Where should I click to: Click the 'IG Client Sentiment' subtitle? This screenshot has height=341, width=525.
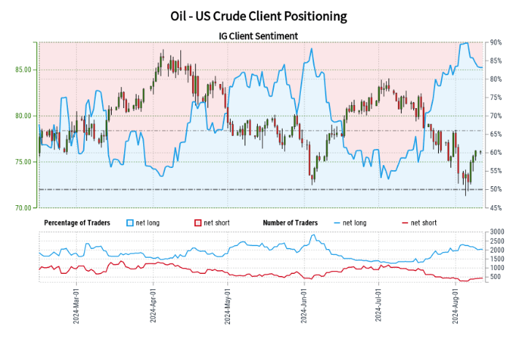coord(258,36)
